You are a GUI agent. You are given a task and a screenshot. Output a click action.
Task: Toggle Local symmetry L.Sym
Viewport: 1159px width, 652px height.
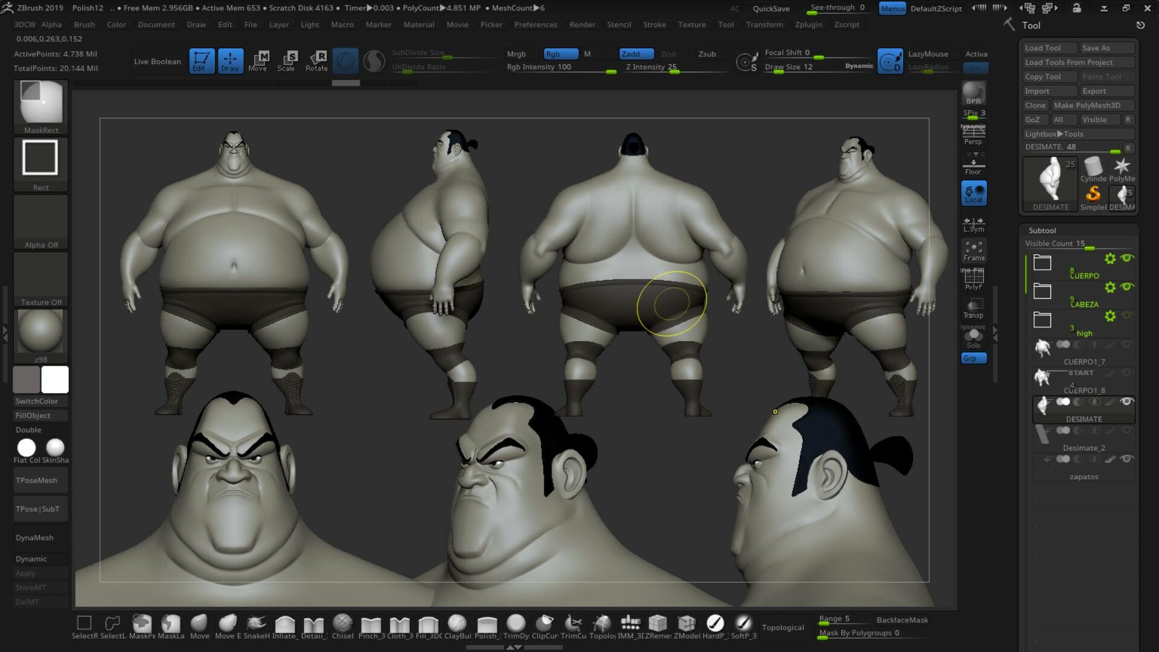[x=974, y=224]
